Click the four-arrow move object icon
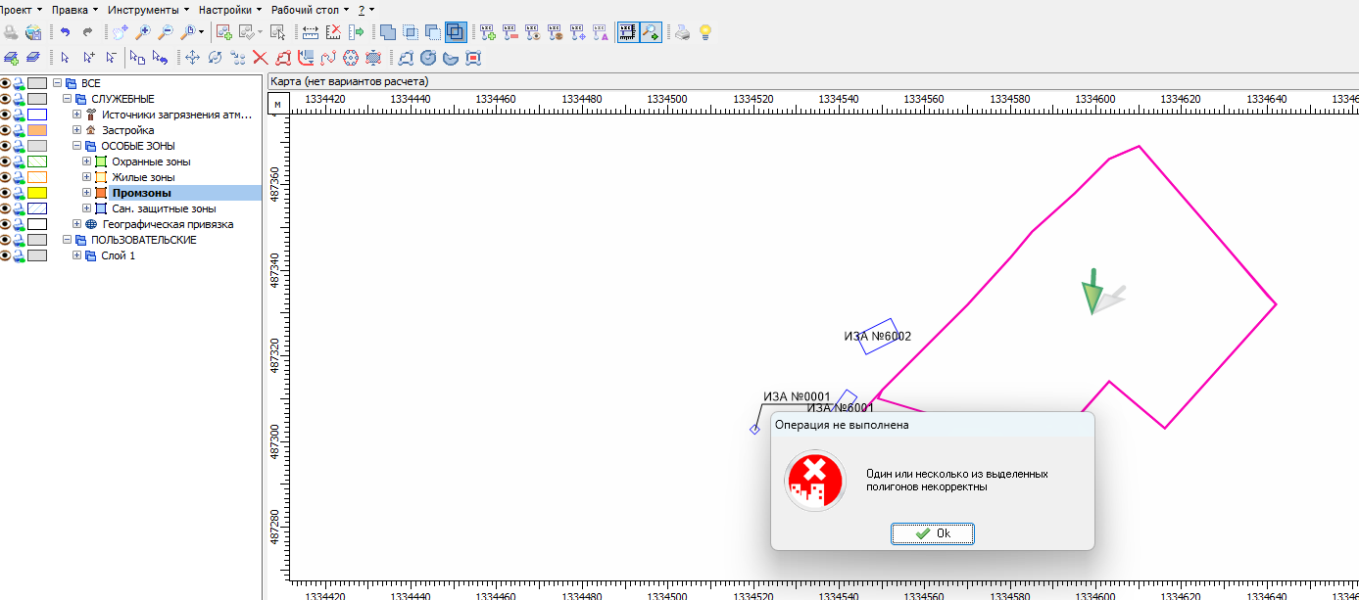The image size is (1359, 600). tap(192, 58)
